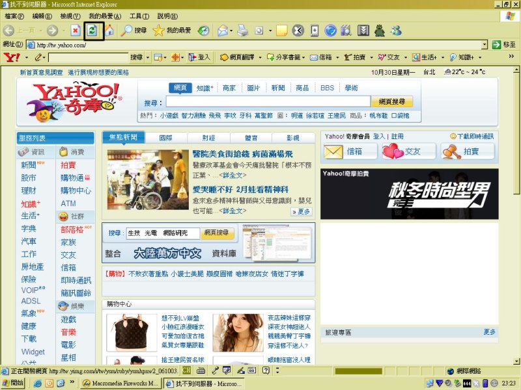521x390 pixels.
Task: Open the 網頁翻譯 dropdown arrow
Action: (x=260, y=58)
